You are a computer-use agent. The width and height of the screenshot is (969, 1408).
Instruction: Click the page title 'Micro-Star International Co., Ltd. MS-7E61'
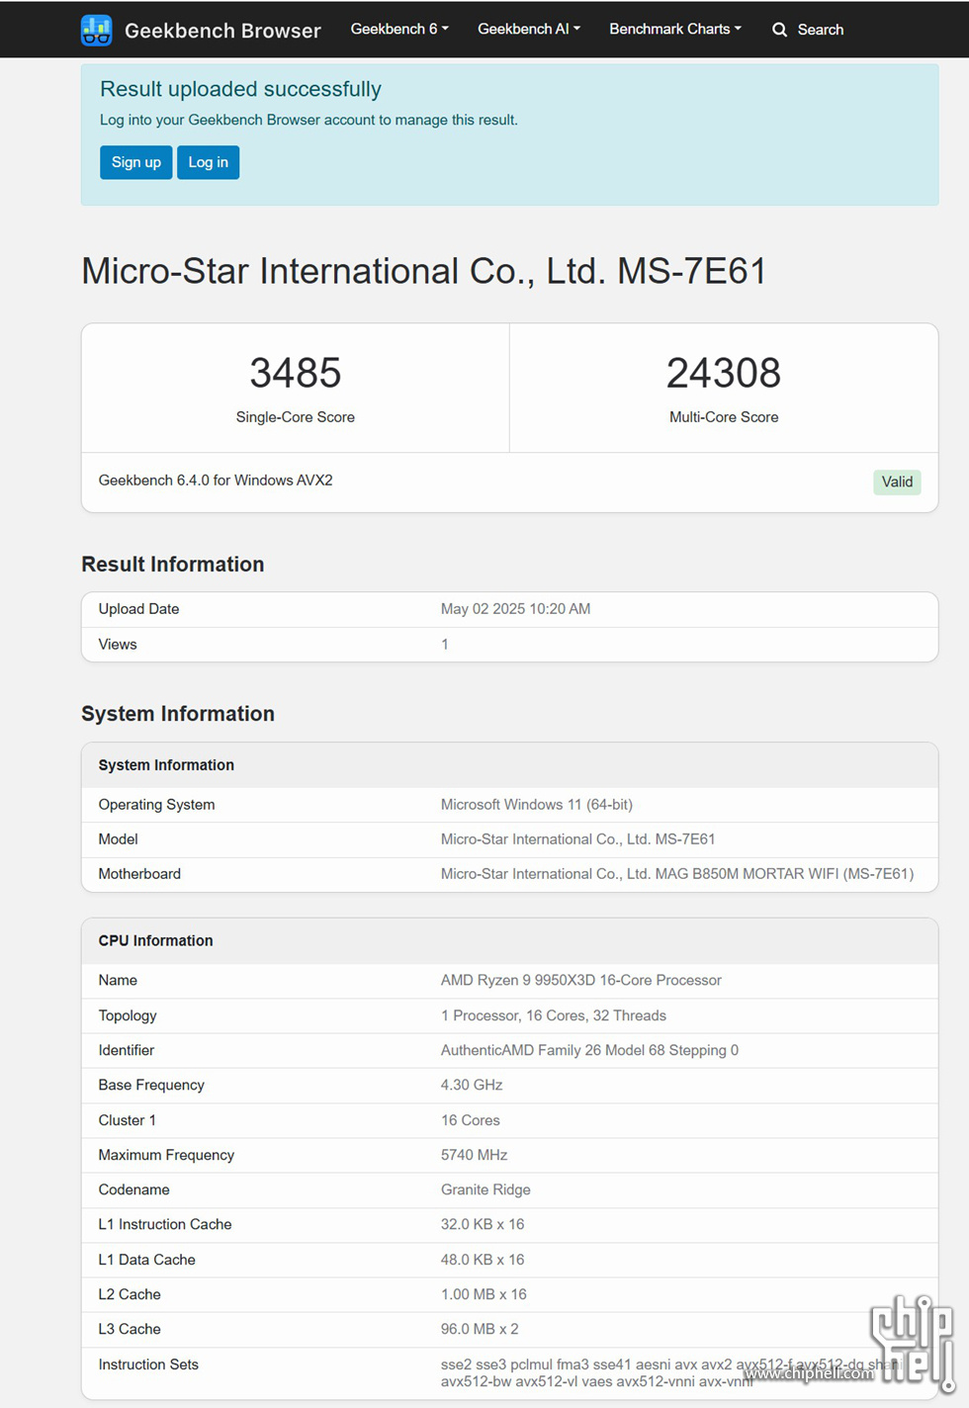(x=423, y=271)
